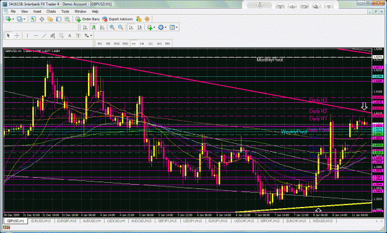Select the Vertical Line drawing tool
The height and width of the screenshot is (233, 387).
(27, 35)
